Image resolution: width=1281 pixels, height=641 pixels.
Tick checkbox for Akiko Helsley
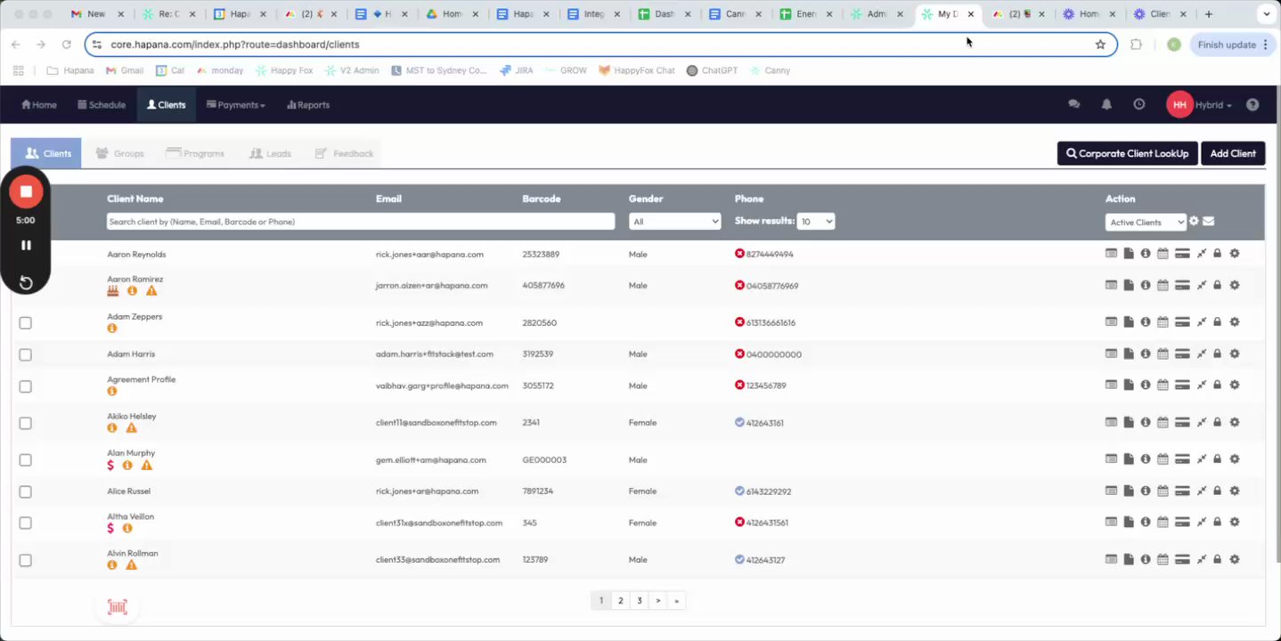click(25, 423)
